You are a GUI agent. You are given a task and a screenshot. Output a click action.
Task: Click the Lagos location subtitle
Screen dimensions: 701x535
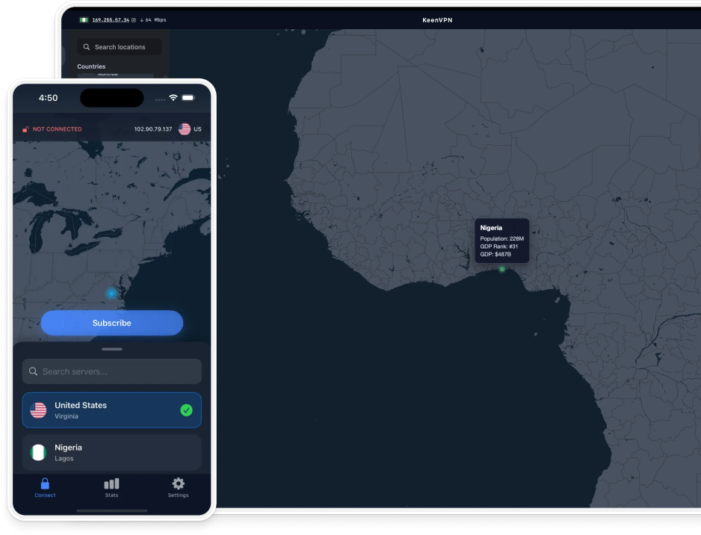(x=64, y=459)
